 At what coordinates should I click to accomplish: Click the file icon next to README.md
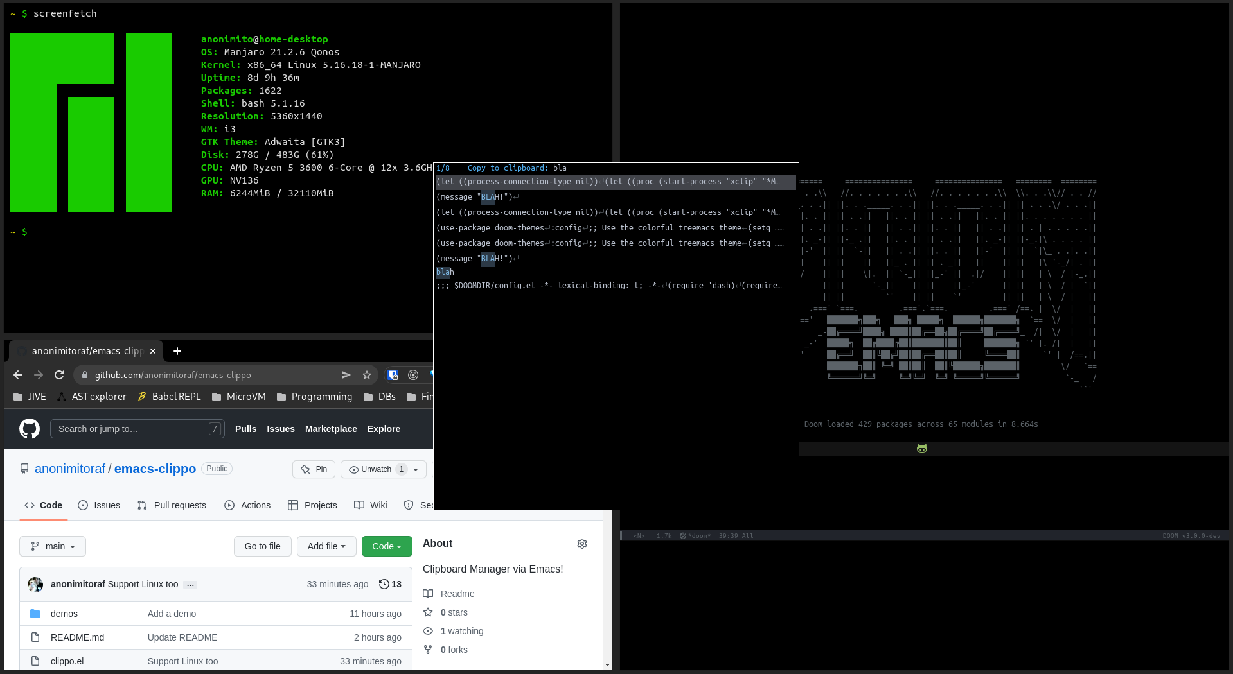tap(35, 637)
